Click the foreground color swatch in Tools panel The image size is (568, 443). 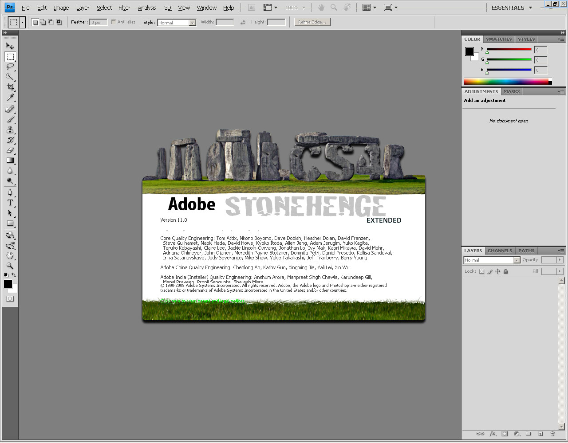pyautogui.click(x=8, y=284)
